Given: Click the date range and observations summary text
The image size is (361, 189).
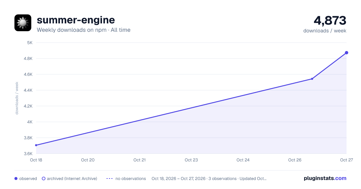Looking at the screenshot, I should click(209, 178).
